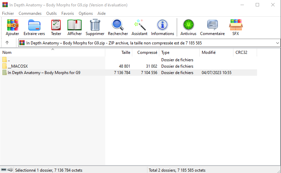Open the Options menu

(x=86, y=13)
